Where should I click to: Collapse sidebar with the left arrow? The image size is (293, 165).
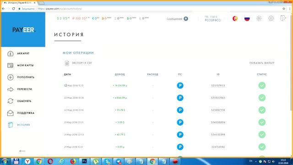click(x=22, y=151)
